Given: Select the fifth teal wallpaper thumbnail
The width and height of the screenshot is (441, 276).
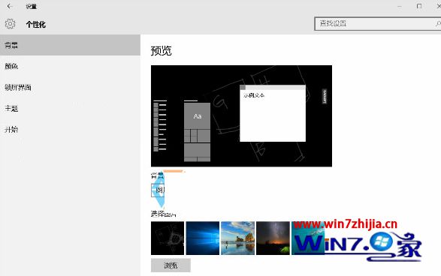Looking at the screenshot, I should [x=308, y=238].
